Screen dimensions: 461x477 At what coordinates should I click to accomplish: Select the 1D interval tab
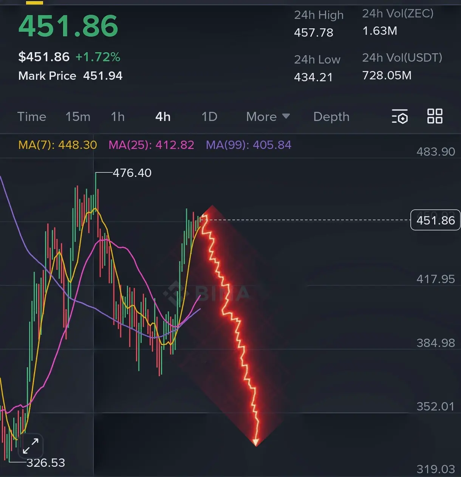tap(209, 116)
